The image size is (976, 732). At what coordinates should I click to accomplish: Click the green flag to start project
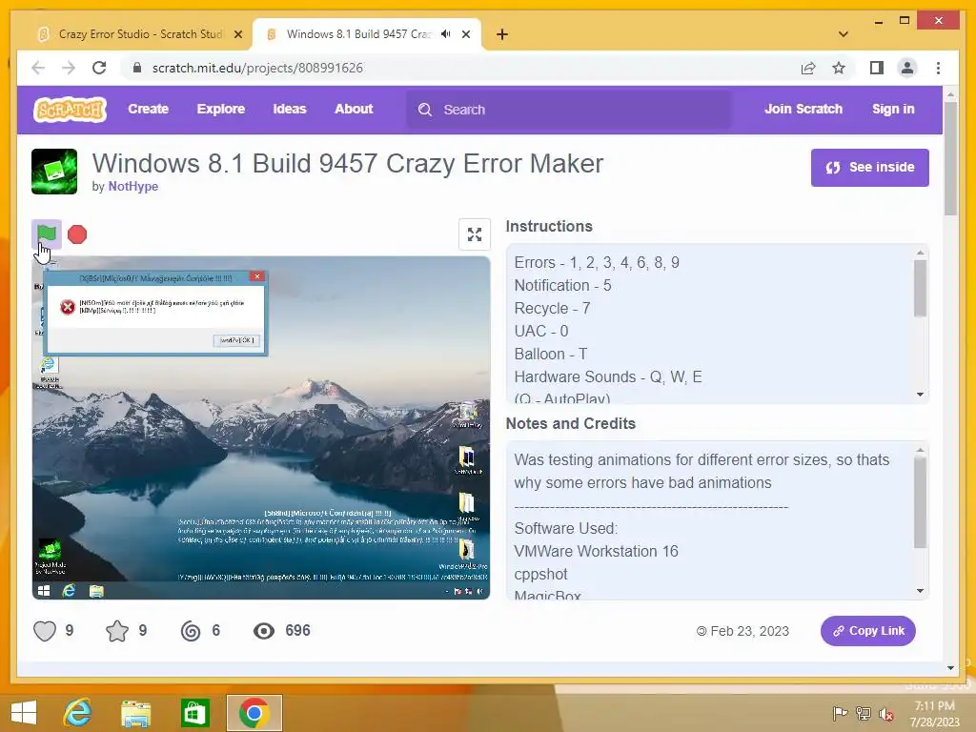pos(47,234)
